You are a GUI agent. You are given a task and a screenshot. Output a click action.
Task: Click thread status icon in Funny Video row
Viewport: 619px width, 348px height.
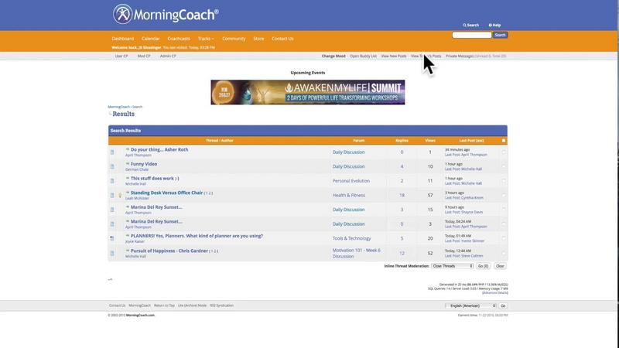click(x=112, y=166)
